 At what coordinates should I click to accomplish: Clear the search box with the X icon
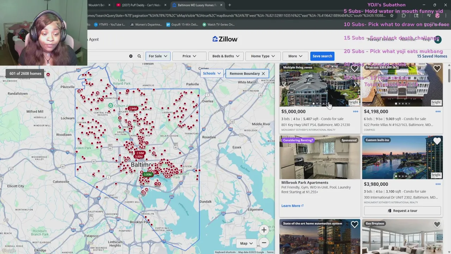click(x=131, y=56)
